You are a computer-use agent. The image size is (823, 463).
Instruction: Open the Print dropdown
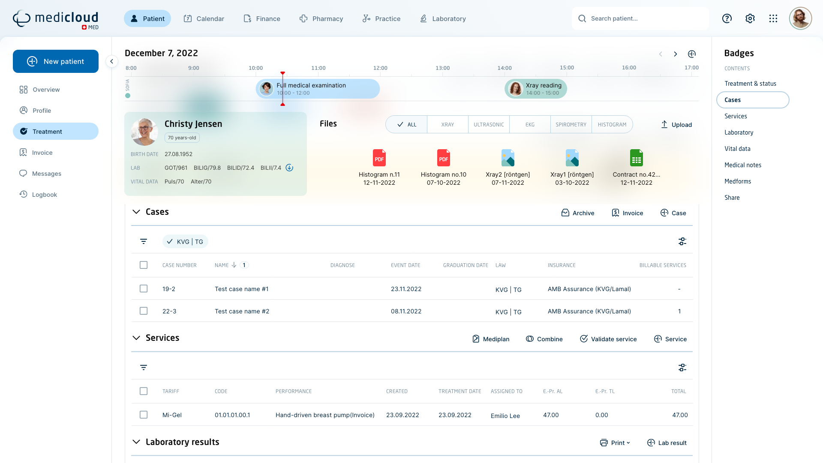[615, 443]
